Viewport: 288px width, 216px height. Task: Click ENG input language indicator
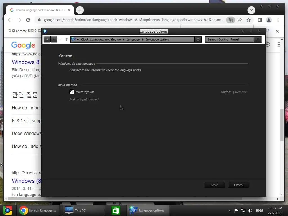click(260, 210)
